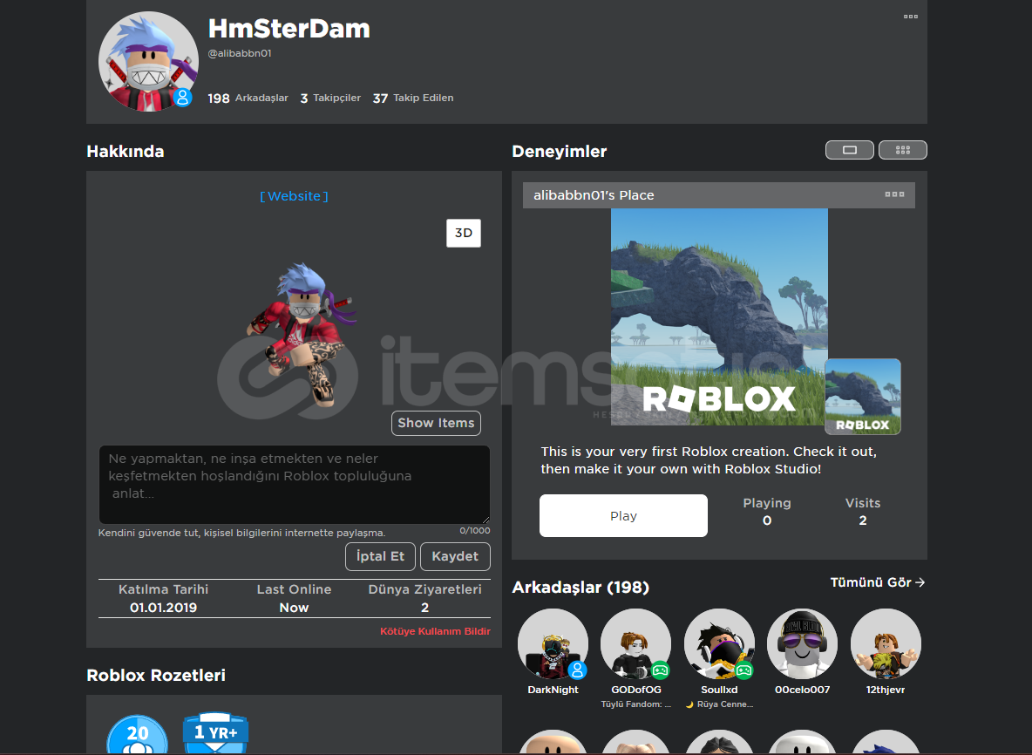Open friend Soulxd's avatar
Image resolution: width=1032 pixels, height=755 pixels.
click(719, 643)
